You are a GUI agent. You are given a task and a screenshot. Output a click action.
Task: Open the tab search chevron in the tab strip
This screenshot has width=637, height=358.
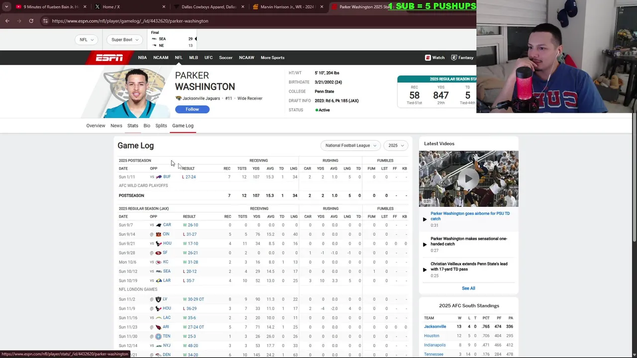click(x=6, y=7)
